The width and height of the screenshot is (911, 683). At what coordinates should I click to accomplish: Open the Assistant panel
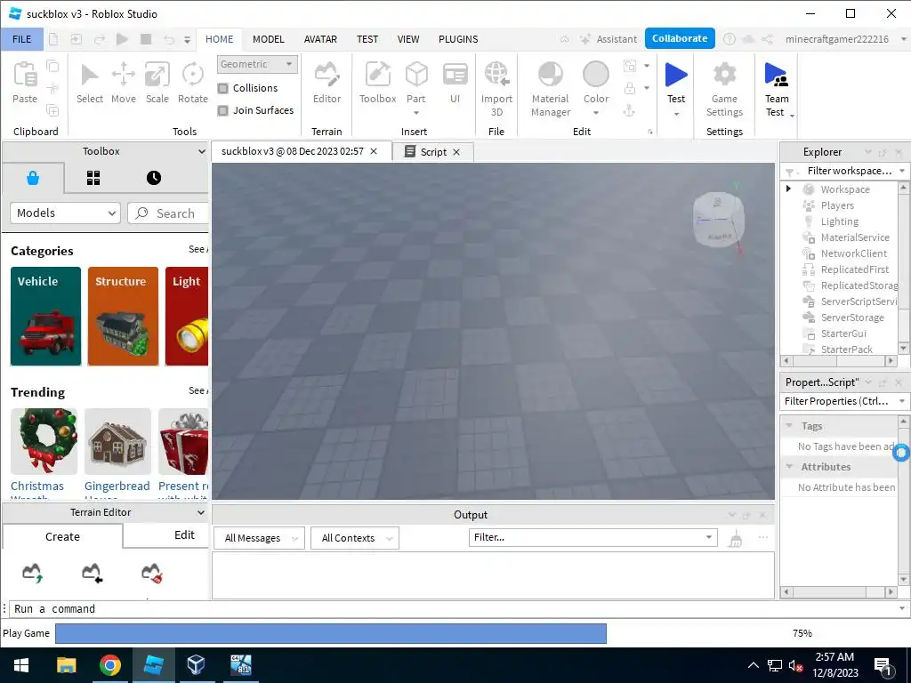point(609,39)
